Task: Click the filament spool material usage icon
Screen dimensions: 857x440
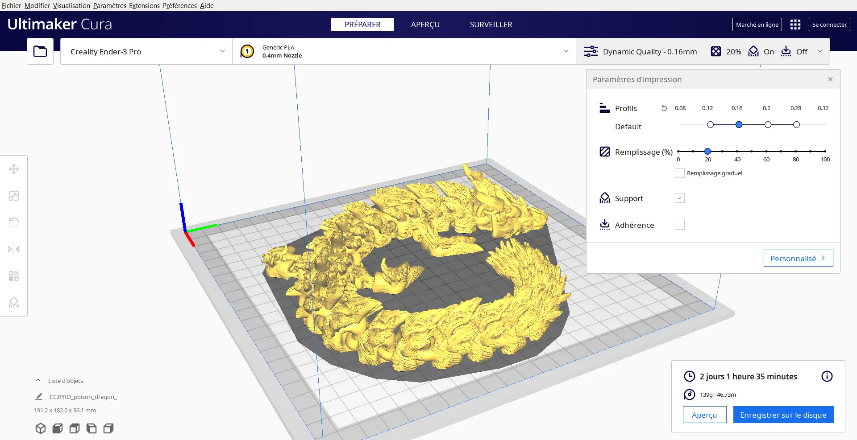Action: (690, 395)
